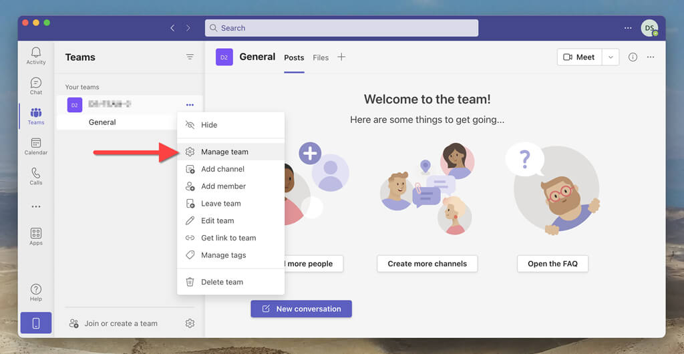Click Open the FAQ button
Screen dimensions: 684x354
[552, 264]
